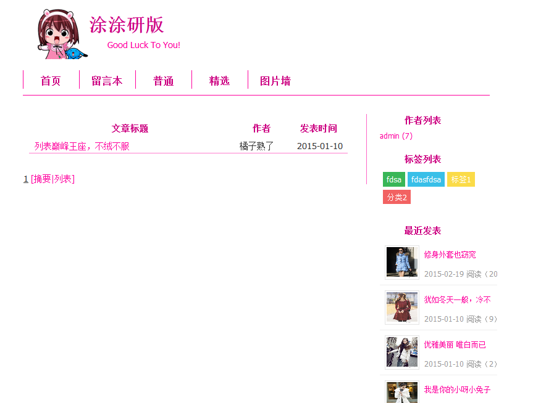This screenshot has height=403, width=533.
Task: Select the 普通 navigation tab
Action: pyautogui.click(x=163, y=81)
